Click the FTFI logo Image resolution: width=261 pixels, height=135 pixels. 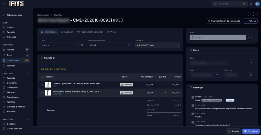[x=16, y=4]
